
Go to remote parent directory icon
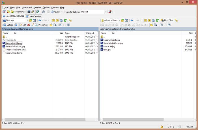pos(145,20)
